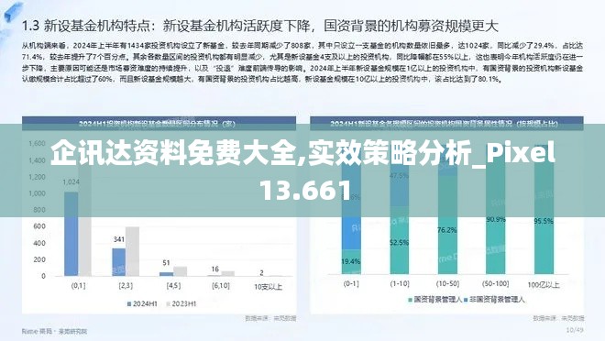This screenshot has width=605, height=341.
Task: Click the left chart's blue title header
Action: 159,124
